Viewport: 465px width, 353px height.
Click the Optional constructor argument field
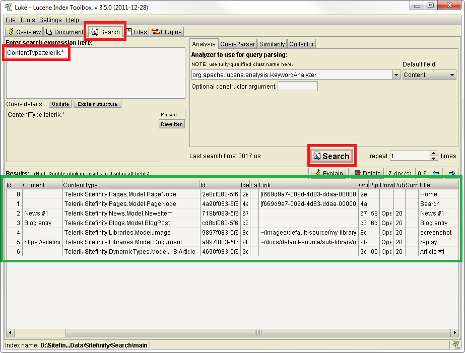[x=298, y=87]
